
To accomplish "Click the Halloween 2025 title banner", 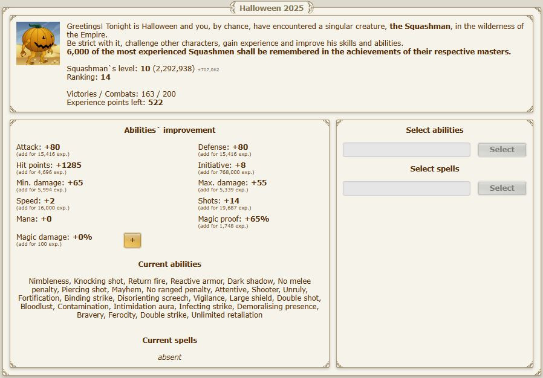I will [x=271, y=8].
